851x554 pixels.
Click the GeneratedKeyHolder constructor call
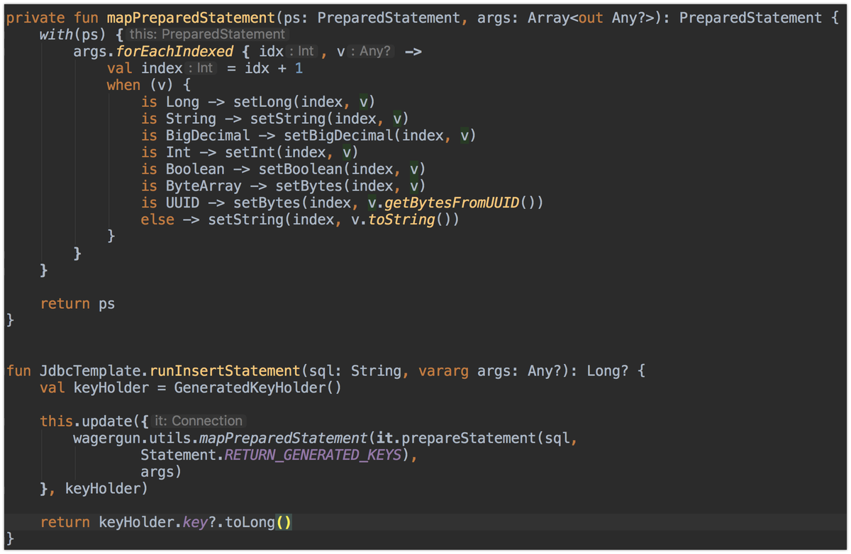(x=257, y=388)
